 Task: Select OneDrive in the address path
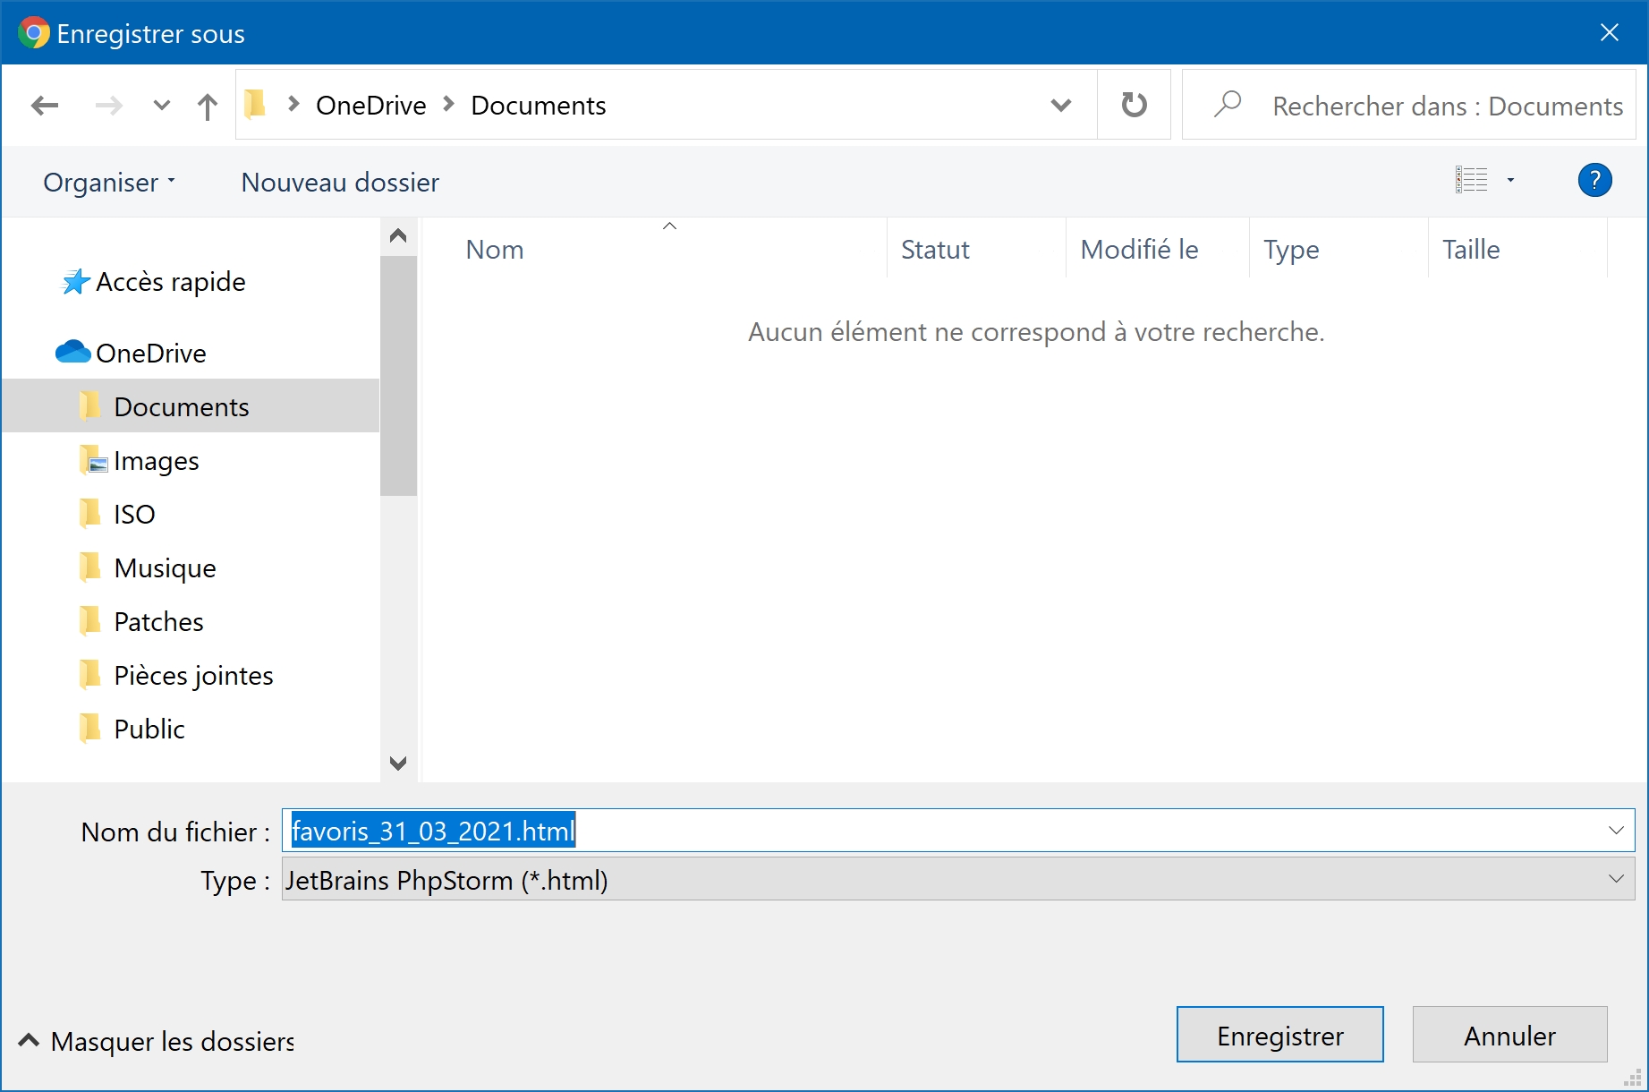coord(371,106)
